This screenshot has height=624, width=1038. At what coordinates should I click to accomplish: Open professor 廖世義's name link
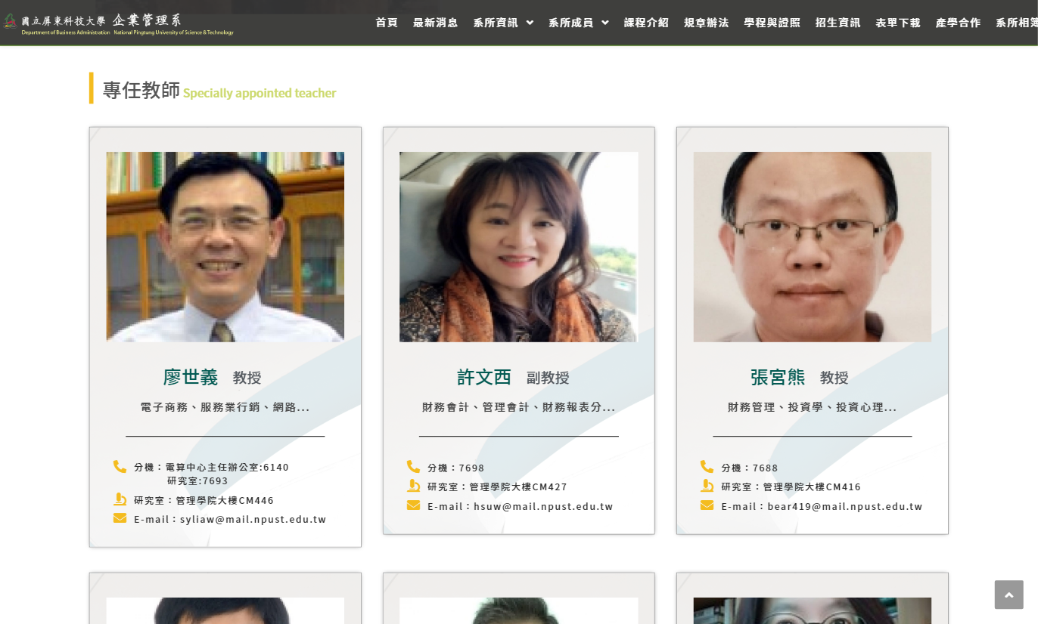191,377
